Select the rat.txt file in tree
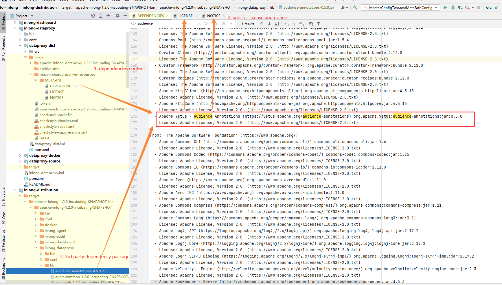Screen dimensions: 502x285 (44, 138)
